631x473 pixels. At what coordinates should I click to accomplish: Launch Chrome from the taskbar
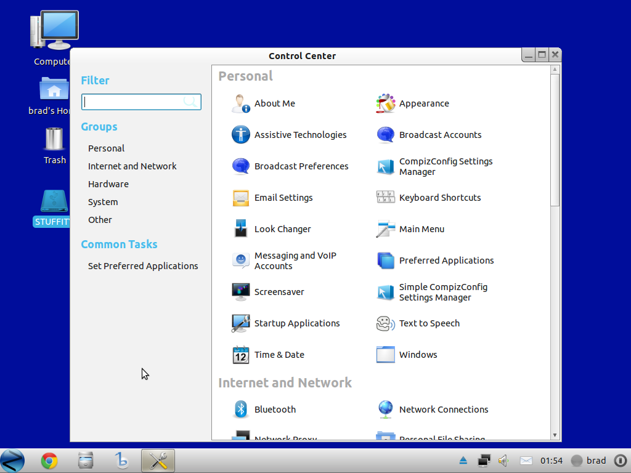(49, 461)
